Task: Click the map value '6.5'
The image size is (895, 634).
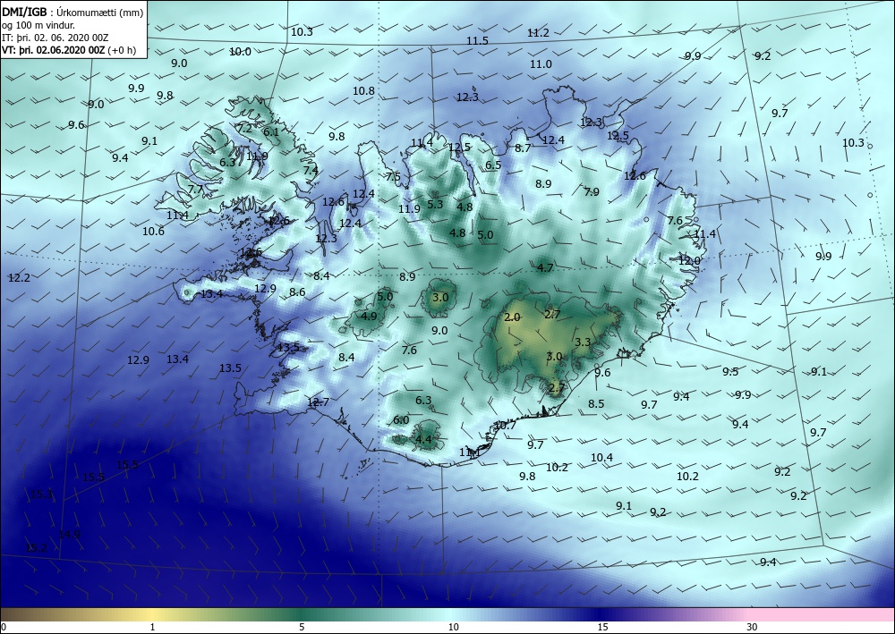Action: click(x=493, y=165)
